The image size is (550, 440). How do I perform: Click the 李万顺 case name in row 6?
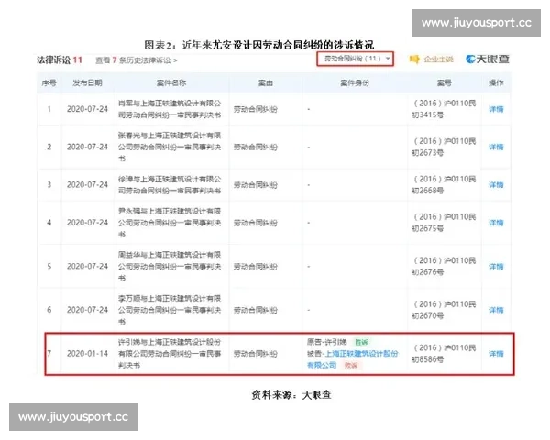click(x=170, y=310)
